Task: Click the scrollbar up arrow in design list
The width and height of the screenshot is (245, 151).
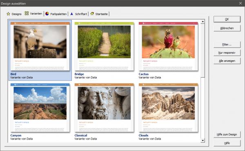Action: 203,22
